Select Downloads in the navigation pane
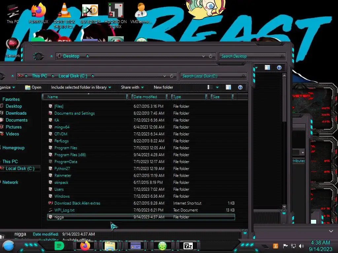The height and width of the screenshot is (253, 338). coord(16,113)
